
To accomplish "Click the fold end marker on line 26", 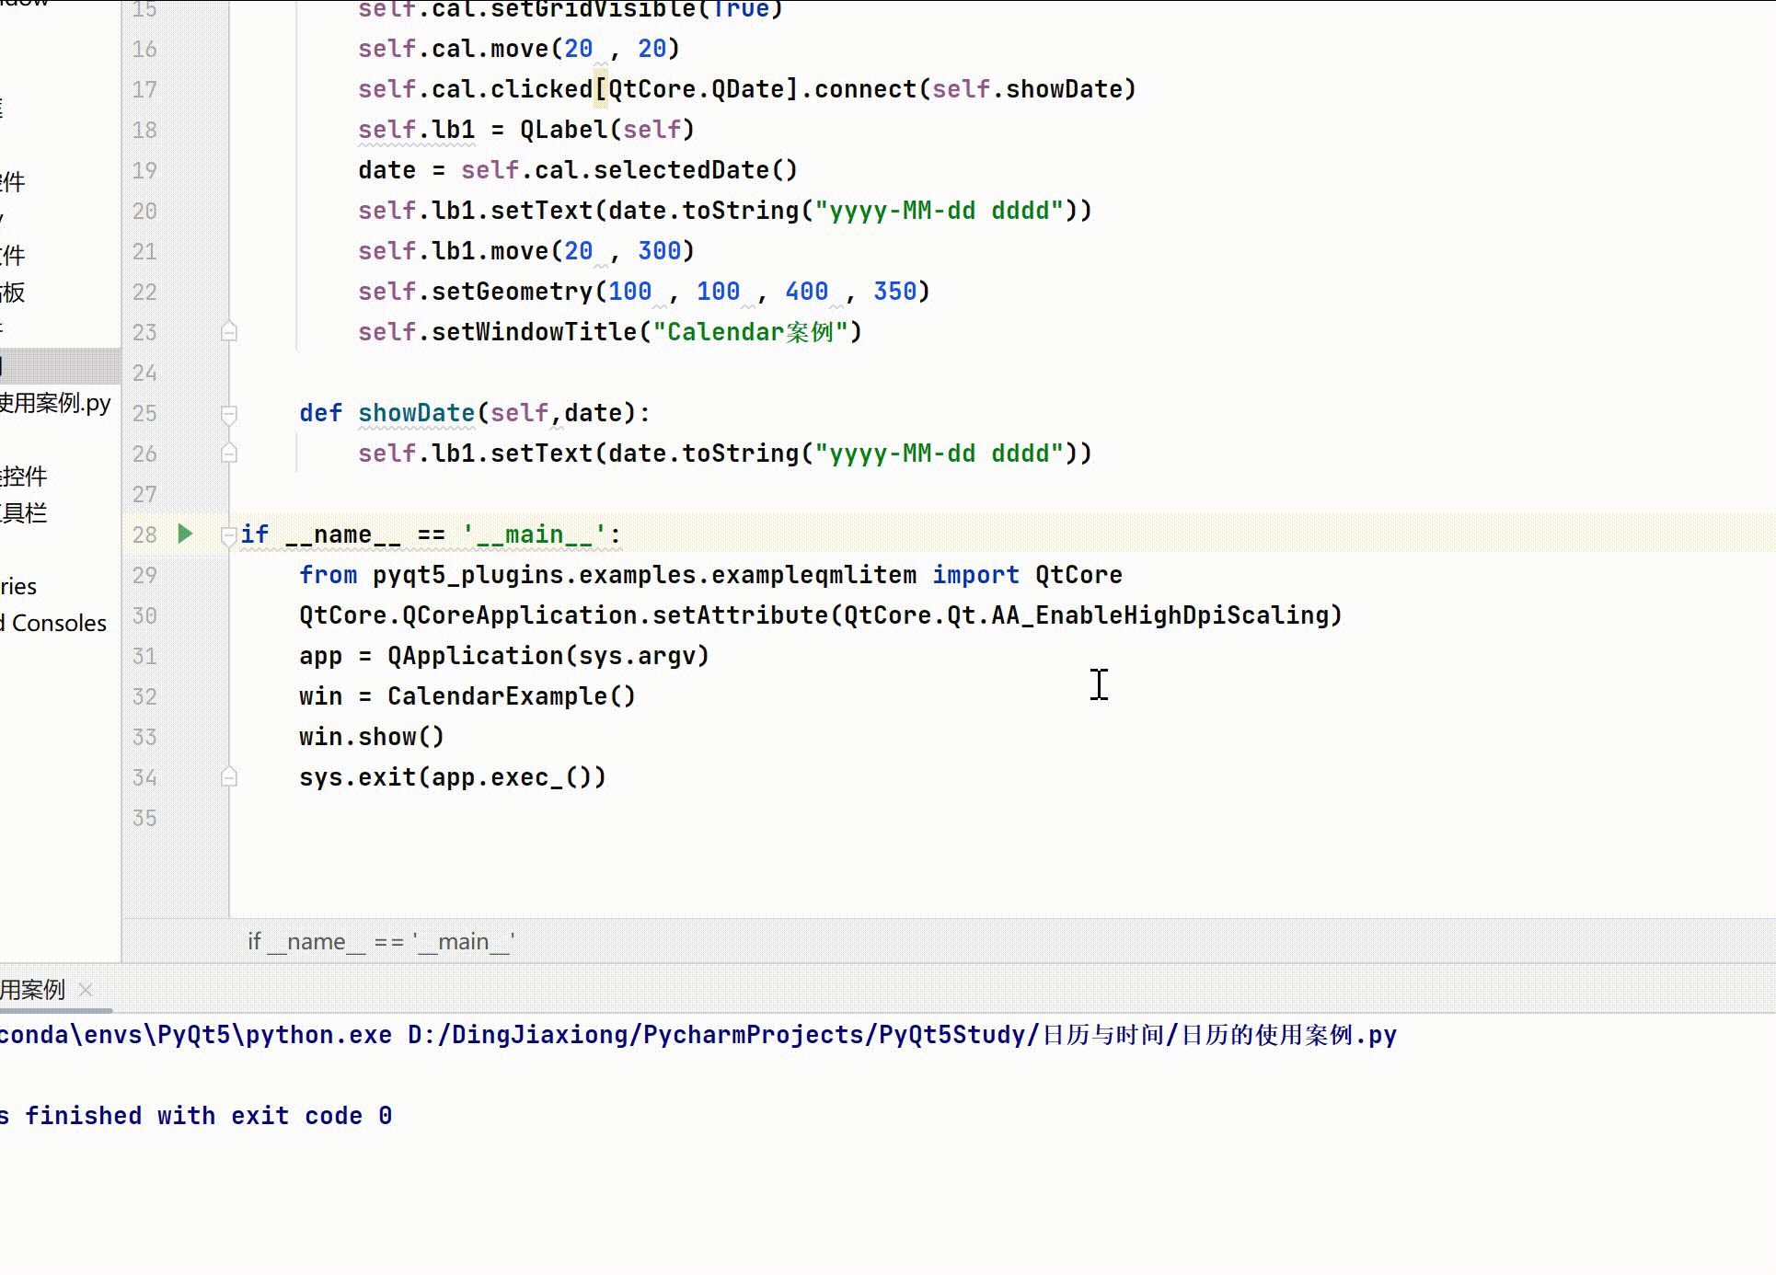I will [229, 454].
